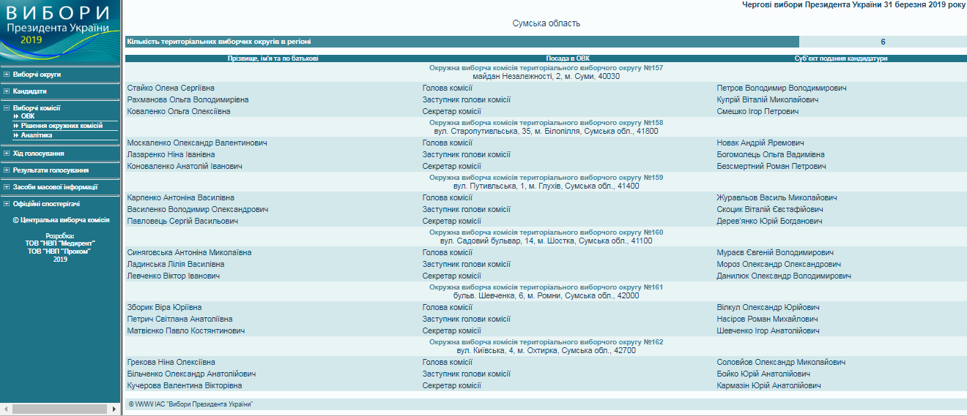Open the Аналітика submenu item
The height and width of the screenshot is (416, 967).
(37, 135)
